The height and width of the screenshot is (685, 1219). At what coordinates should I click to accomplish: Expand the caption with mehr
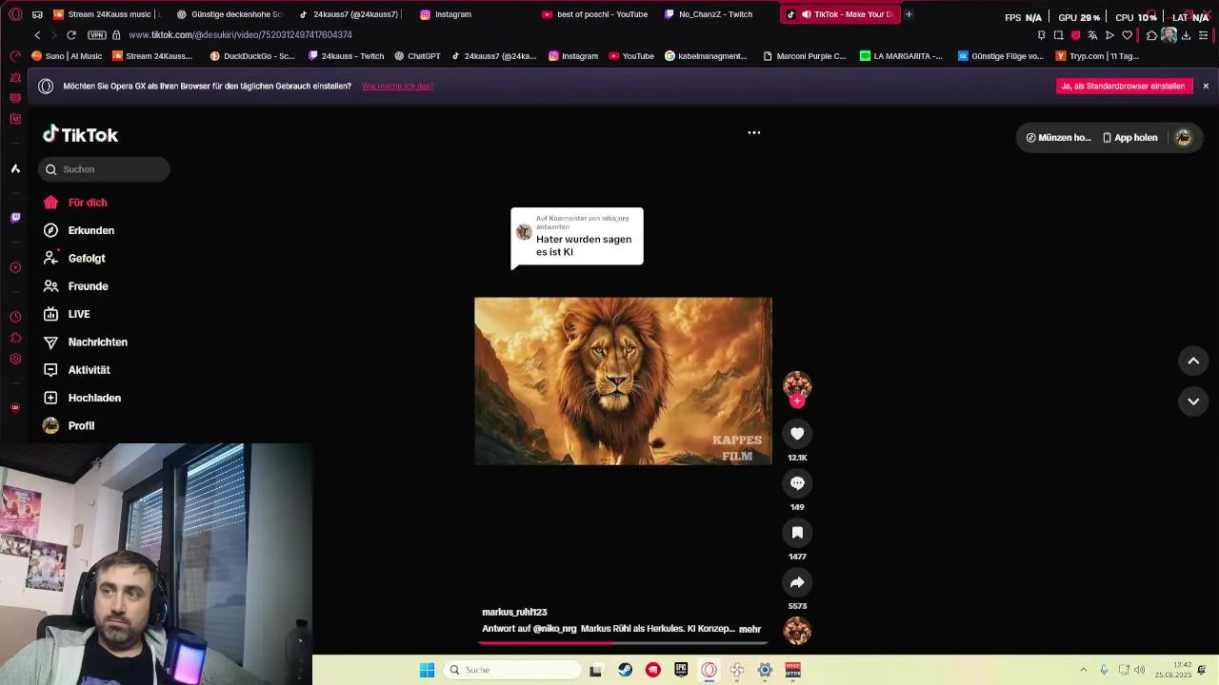click(x=749, y=629)
